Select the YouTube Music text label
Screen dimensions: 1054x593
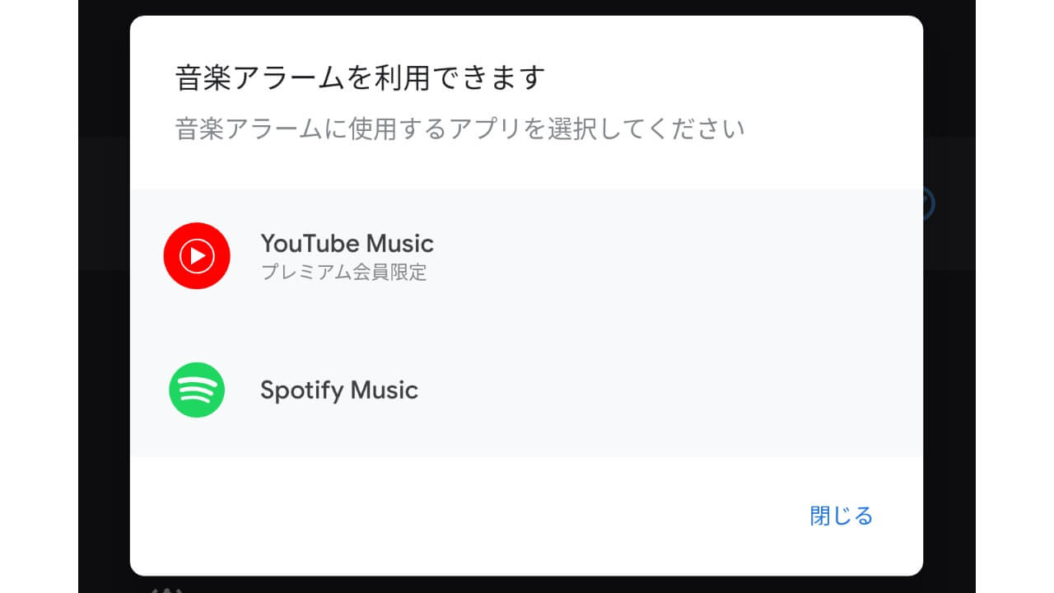point(347,244)
